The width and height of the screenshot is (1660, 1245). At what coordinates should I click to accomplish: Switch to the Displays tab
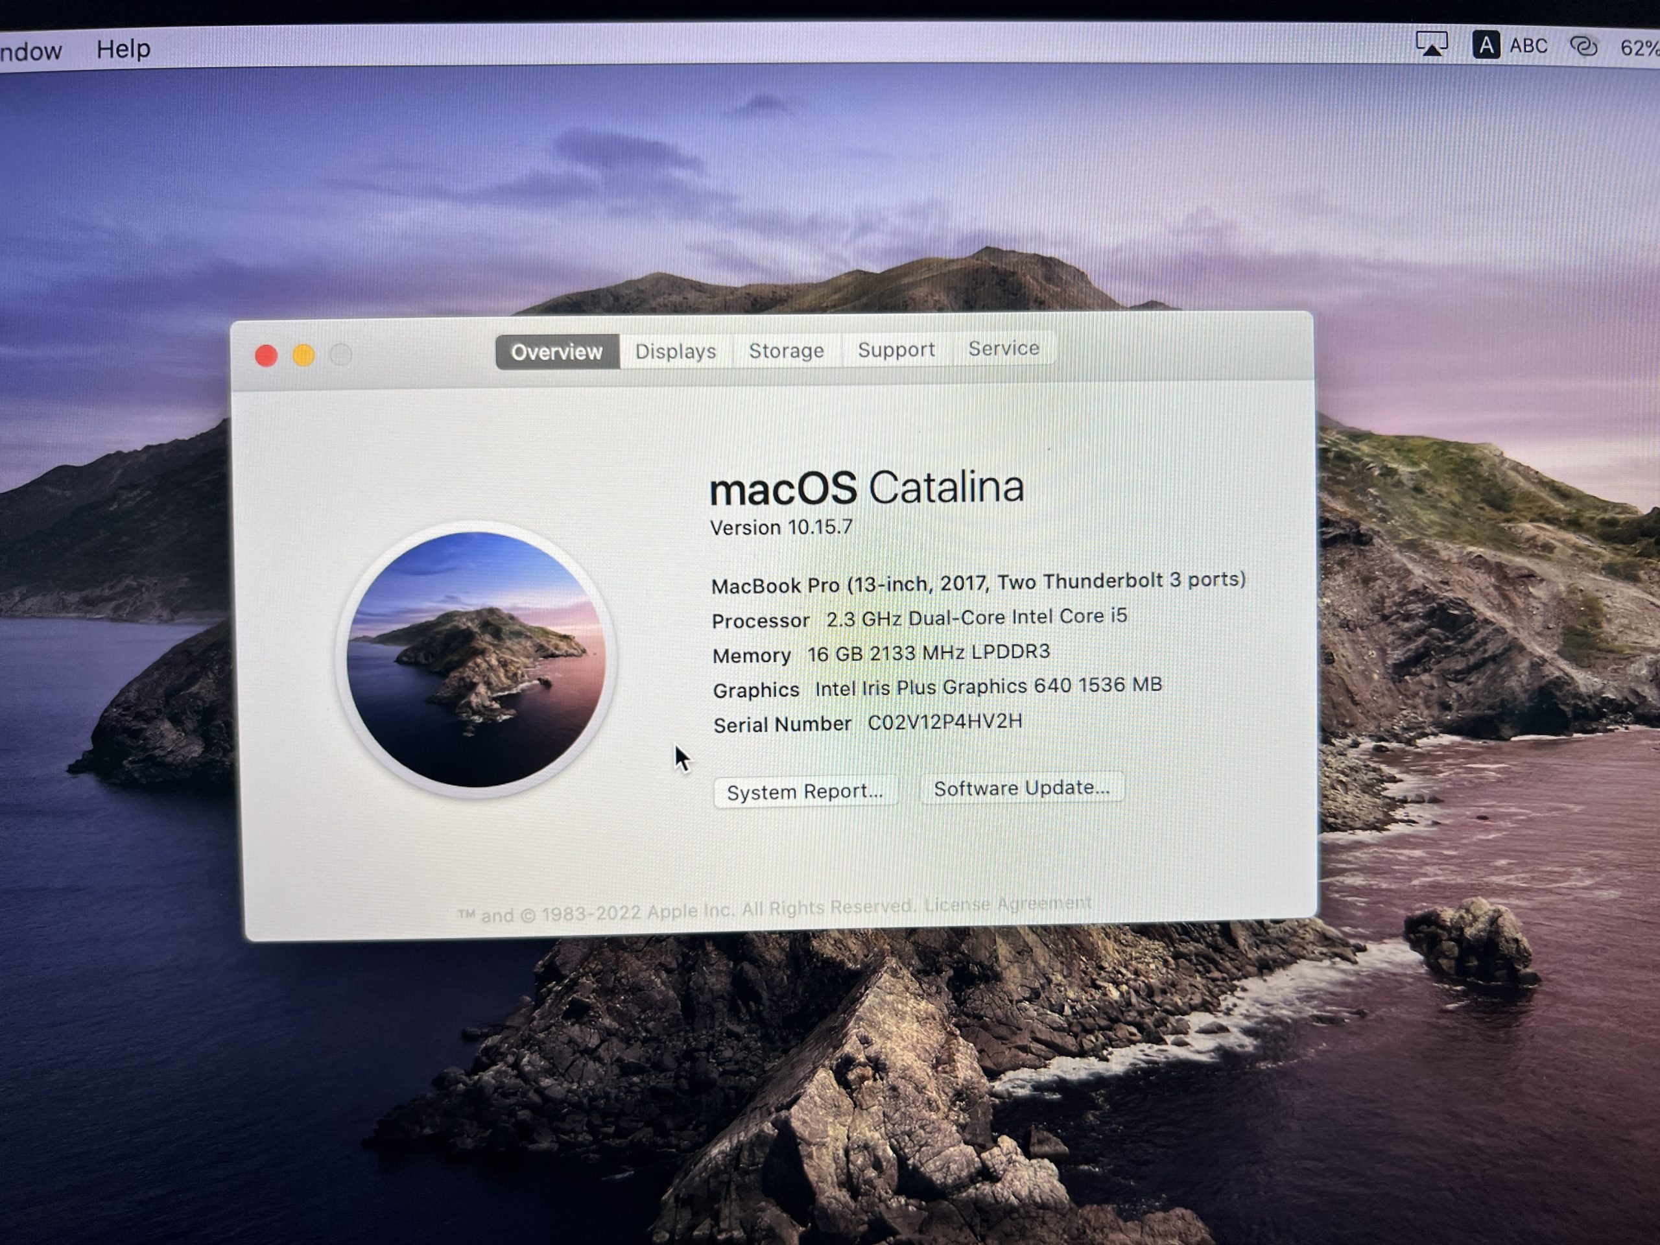676,351
